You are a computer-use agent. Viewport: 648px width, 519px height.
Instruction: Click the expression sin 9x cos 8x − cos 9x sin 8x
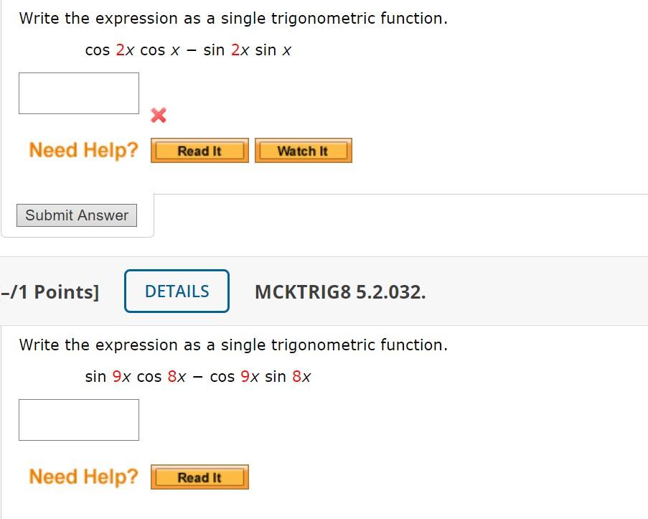point(197,376)
